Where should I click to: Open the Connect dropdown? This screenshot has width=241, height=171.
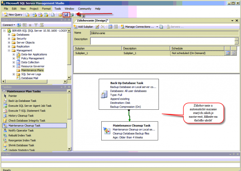tap(9, 25)
